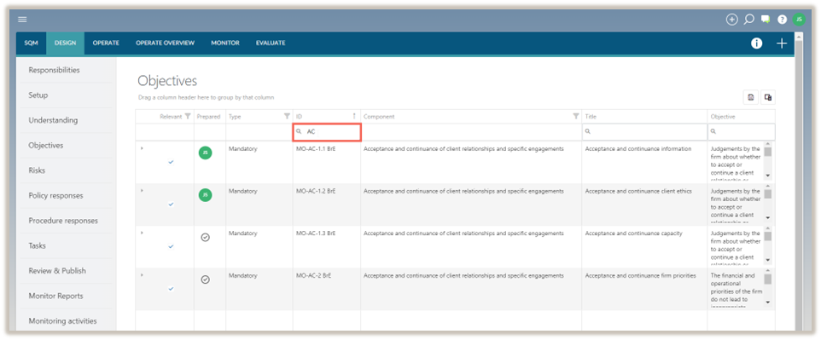Expand the MO-AC-1.1 BrE row
The width and height of the screenshot is (821, 340).
click(x=142, y=148)
